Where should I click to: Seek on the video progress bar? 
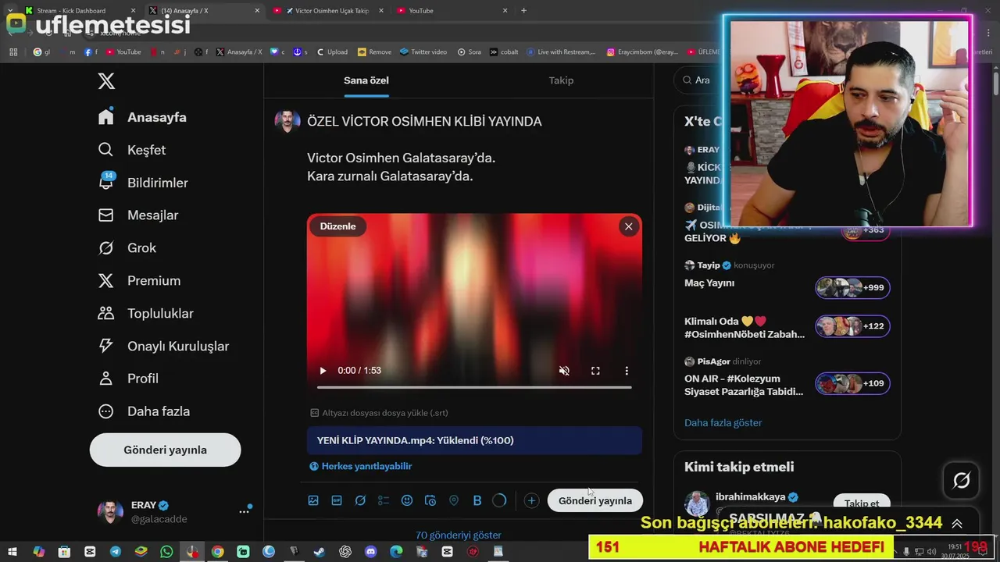tap(474, 387)
